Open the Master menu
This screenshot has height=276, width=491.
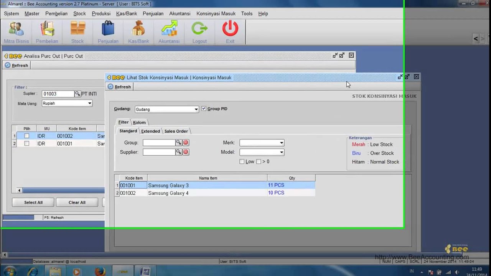[x=32, y=13]
